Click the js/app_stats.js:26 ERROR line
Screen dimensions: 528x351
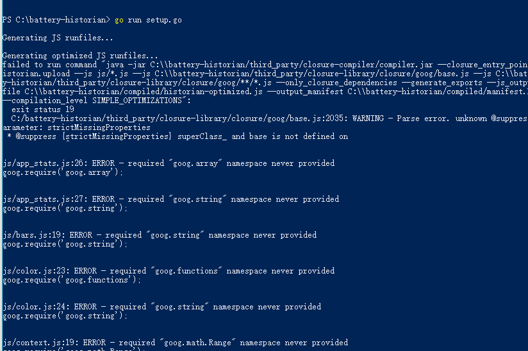[x=169, y=163]
